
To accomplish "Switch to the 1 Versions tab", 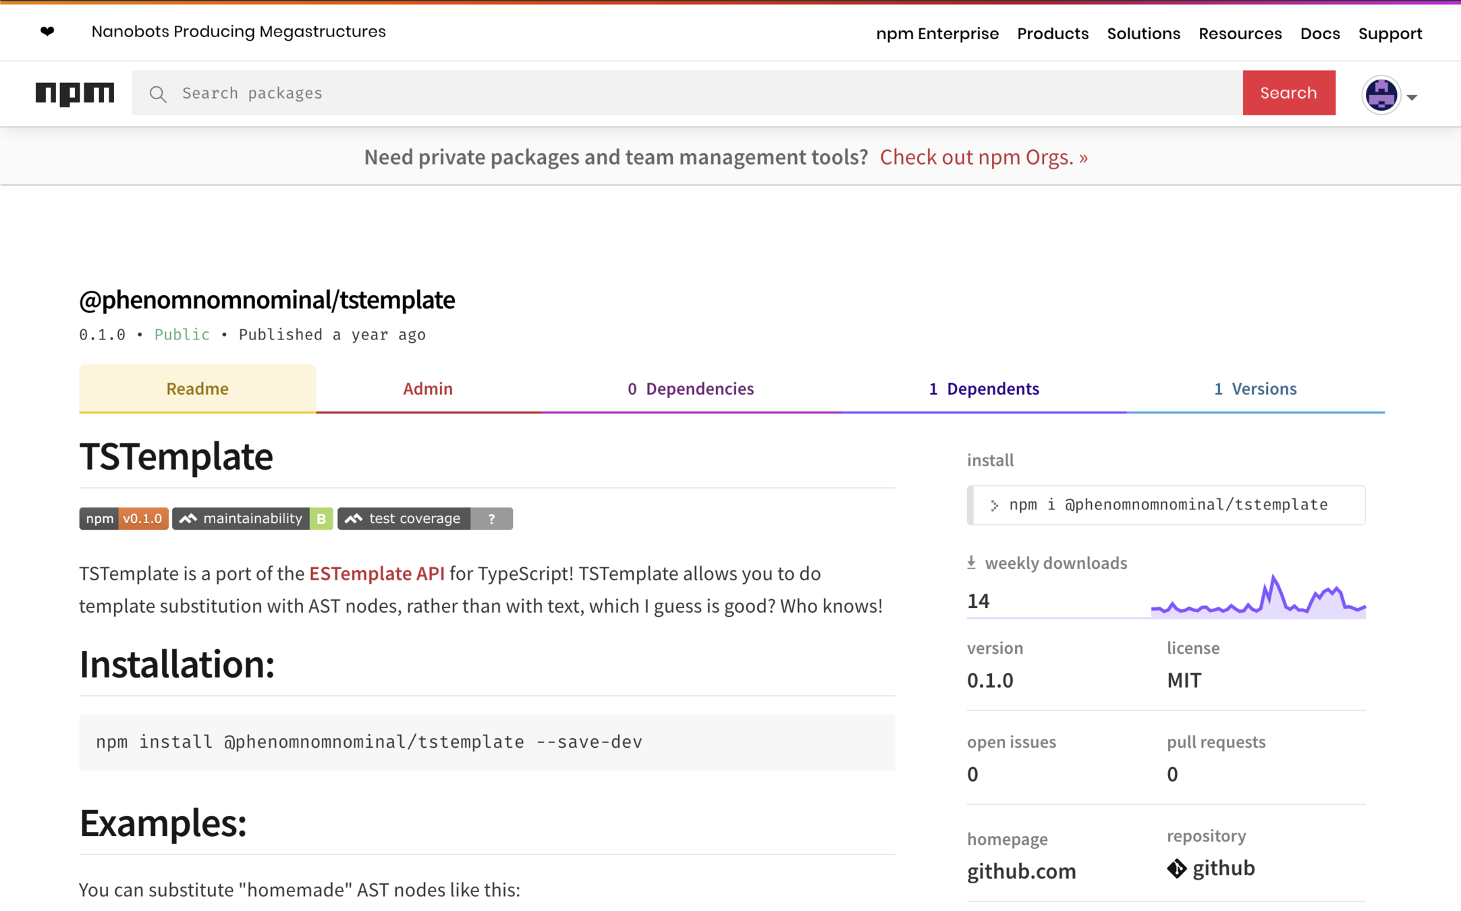I will [x=1255, y=389].
